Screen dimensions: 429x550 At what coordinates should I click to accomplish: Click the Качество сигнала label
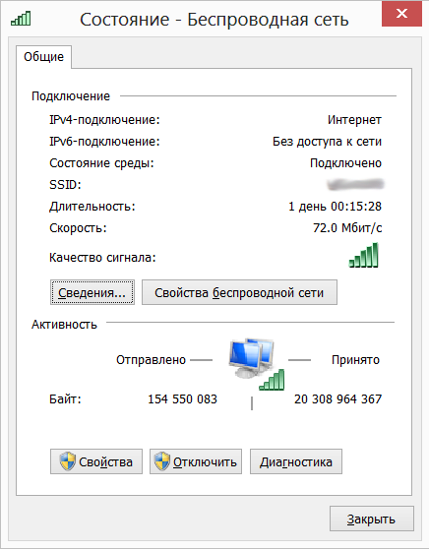(x=102, y=258)
